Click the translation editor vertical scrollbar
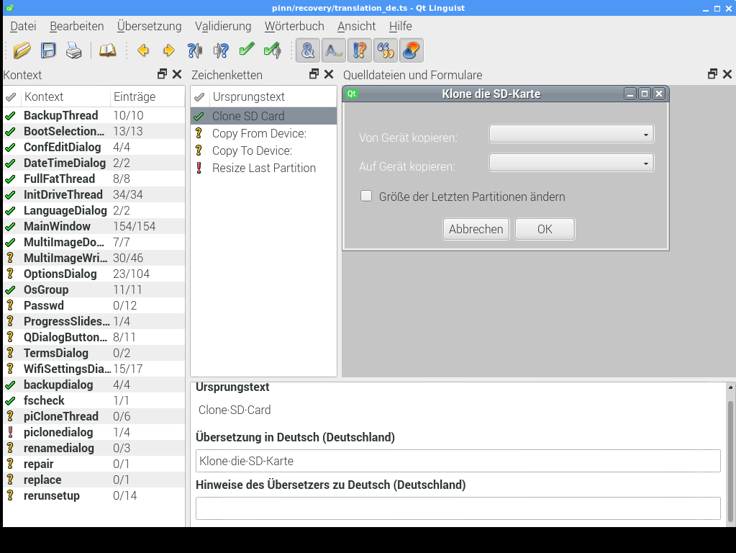Image resolution: width=736 pixels, height=553 pixels. click(730, 462)
